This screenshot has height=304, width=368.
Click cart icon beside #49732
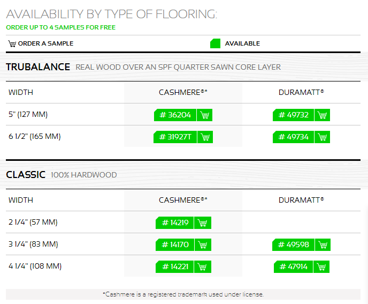point(322,115)
